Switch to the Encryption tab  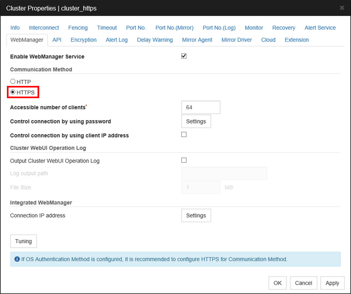point(83,39)
